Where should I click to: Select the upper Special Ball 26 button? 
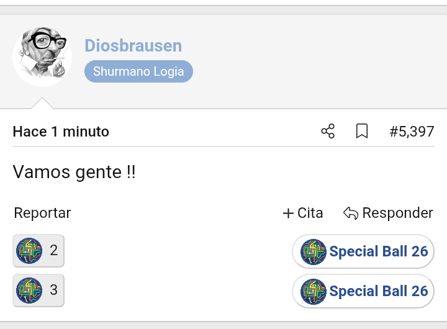(363, 251)
